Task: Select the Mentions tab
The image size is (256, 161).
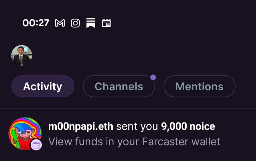Action: 199,86
